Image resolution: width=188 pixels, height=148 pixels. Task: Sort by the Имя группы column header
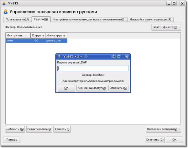point(18,36)
